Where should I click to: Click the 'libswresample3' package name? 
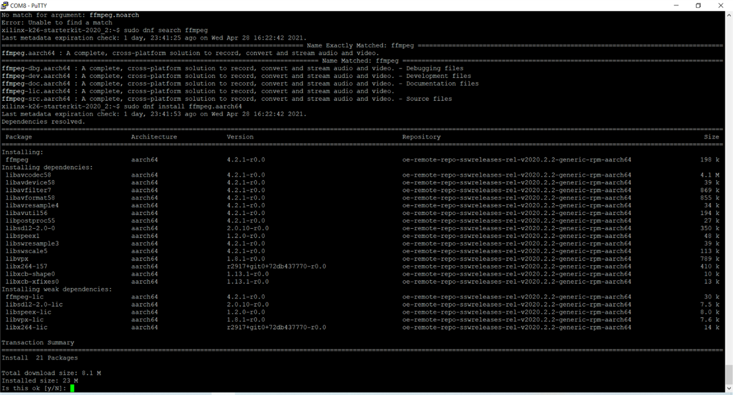pos(32,244)
